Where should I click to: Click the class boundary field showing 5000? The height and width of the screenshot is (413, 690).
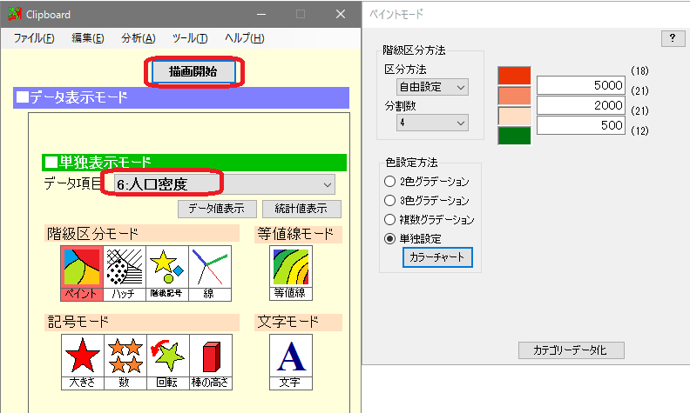click(x=581, y=85)
